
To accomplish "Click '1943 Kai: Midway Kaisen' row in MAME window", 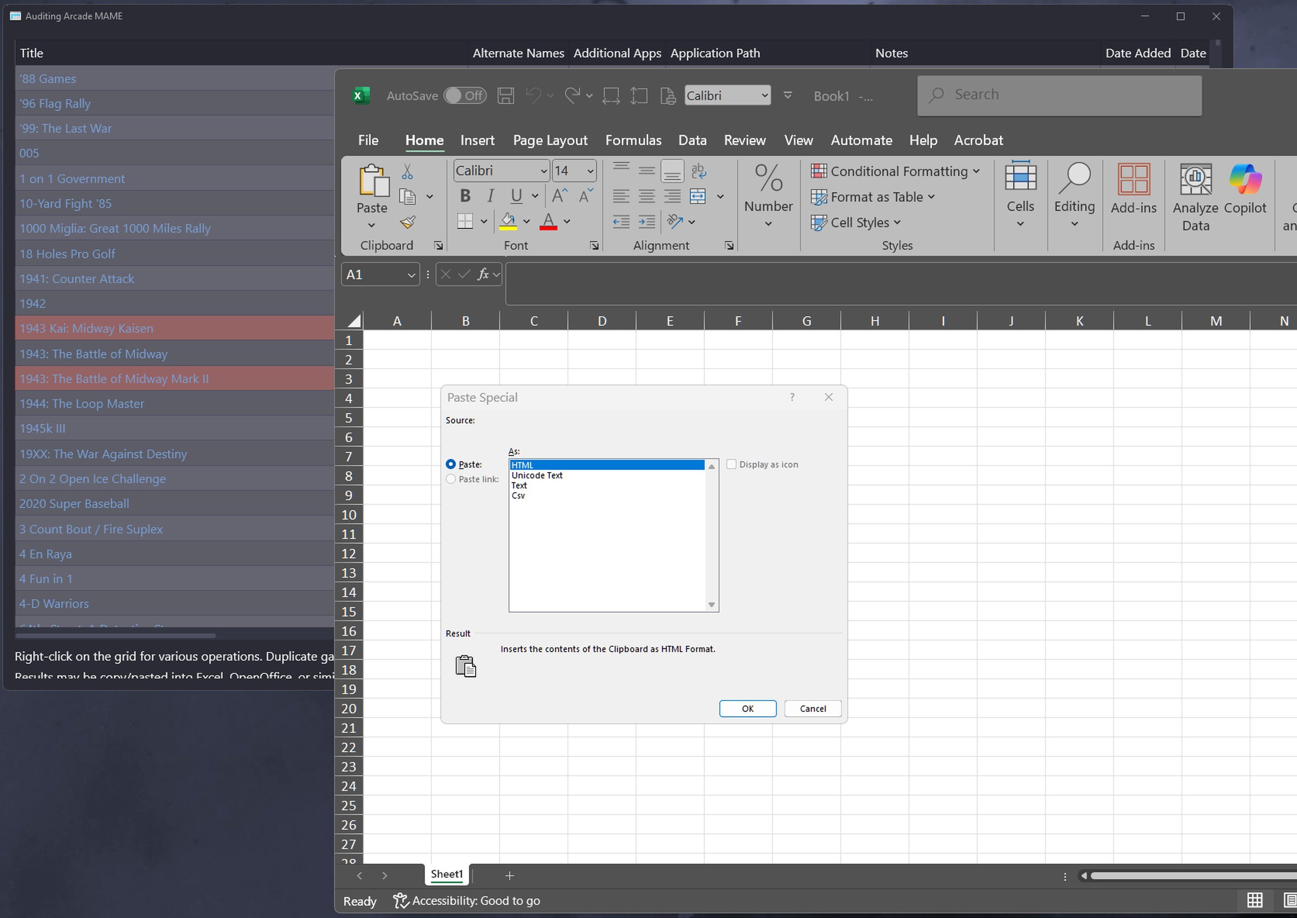I will tap(175, 329).
